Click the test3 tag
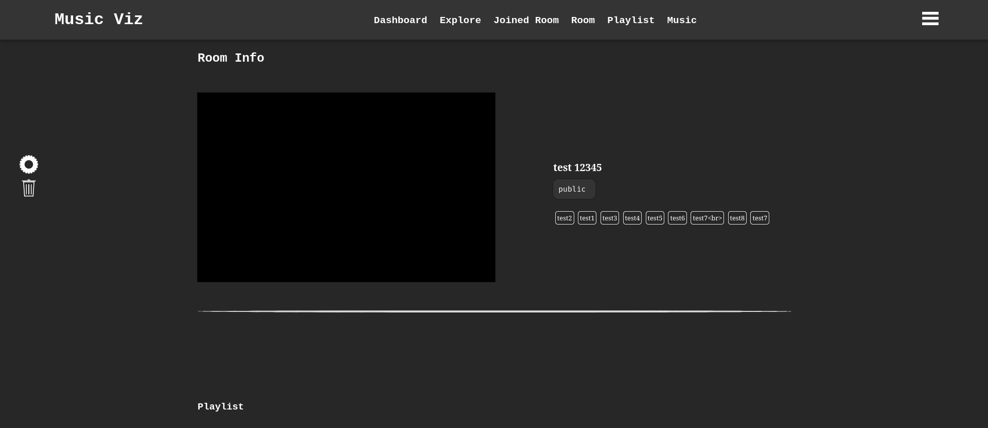Image resolution: width=988 pixels, height=428 pixels. (610, 218)
